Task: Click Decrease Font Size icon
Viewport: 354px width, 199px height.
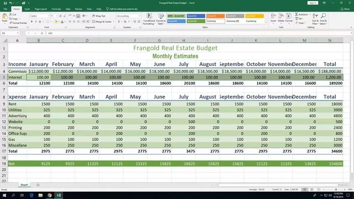Action: point(65,16)
